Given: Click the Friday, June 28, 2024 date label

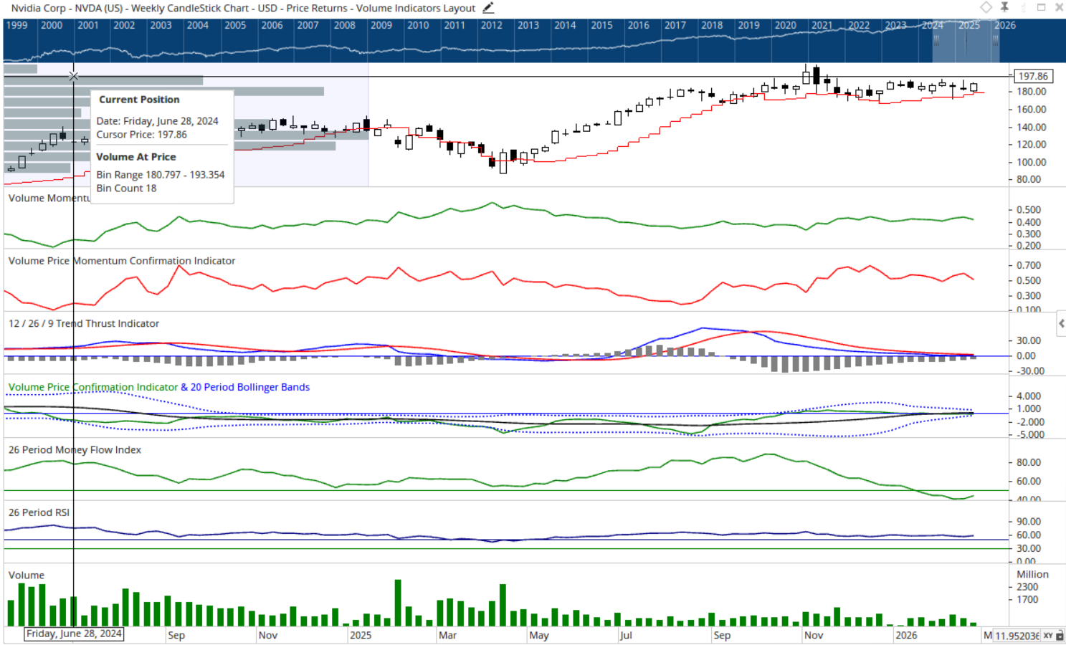Looking at the screenshot, I should coord(74,634).
